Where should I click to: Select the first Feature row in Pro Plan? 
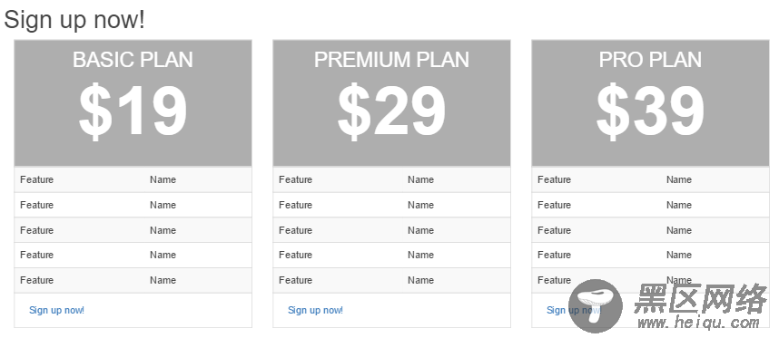650,180
